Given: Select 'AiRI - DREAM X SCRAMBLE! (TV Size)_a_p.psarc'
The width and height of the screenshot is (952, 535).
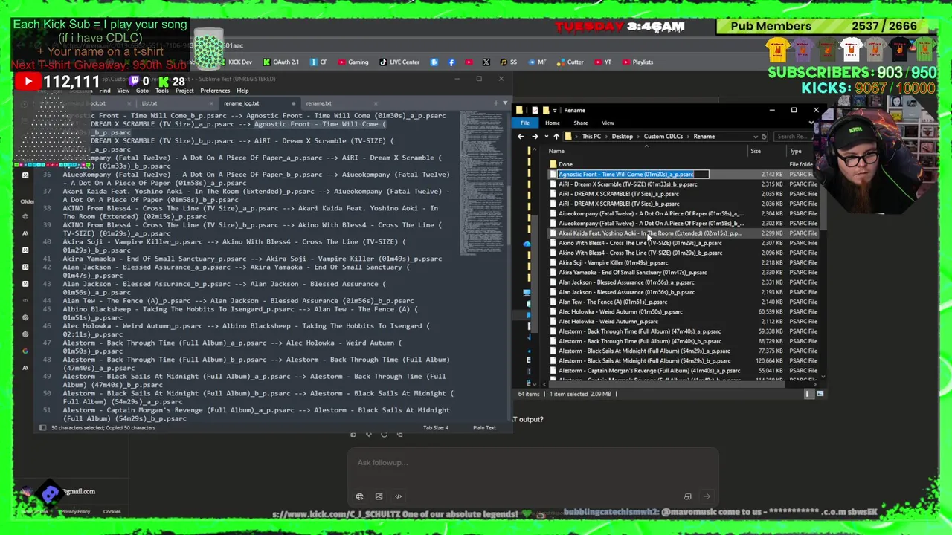Looking at the screenshot, I should [619, 194].
